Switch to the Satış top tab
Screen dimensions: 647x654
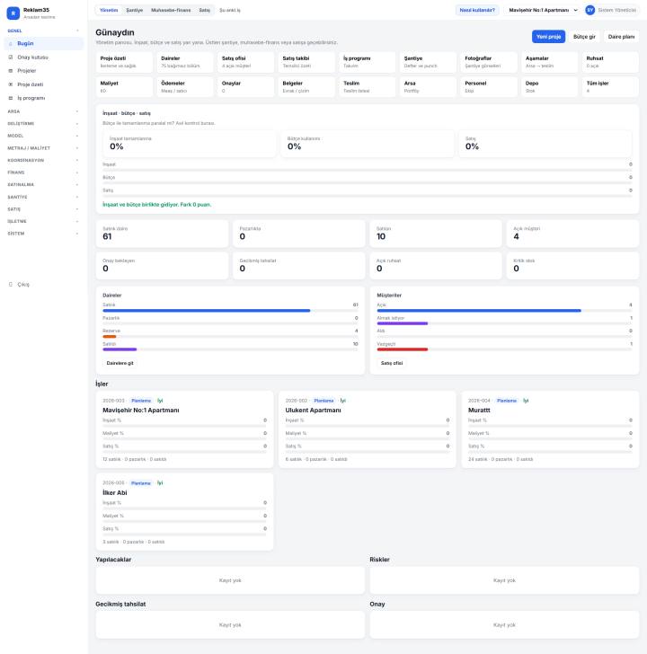click(x=204, y=10)
